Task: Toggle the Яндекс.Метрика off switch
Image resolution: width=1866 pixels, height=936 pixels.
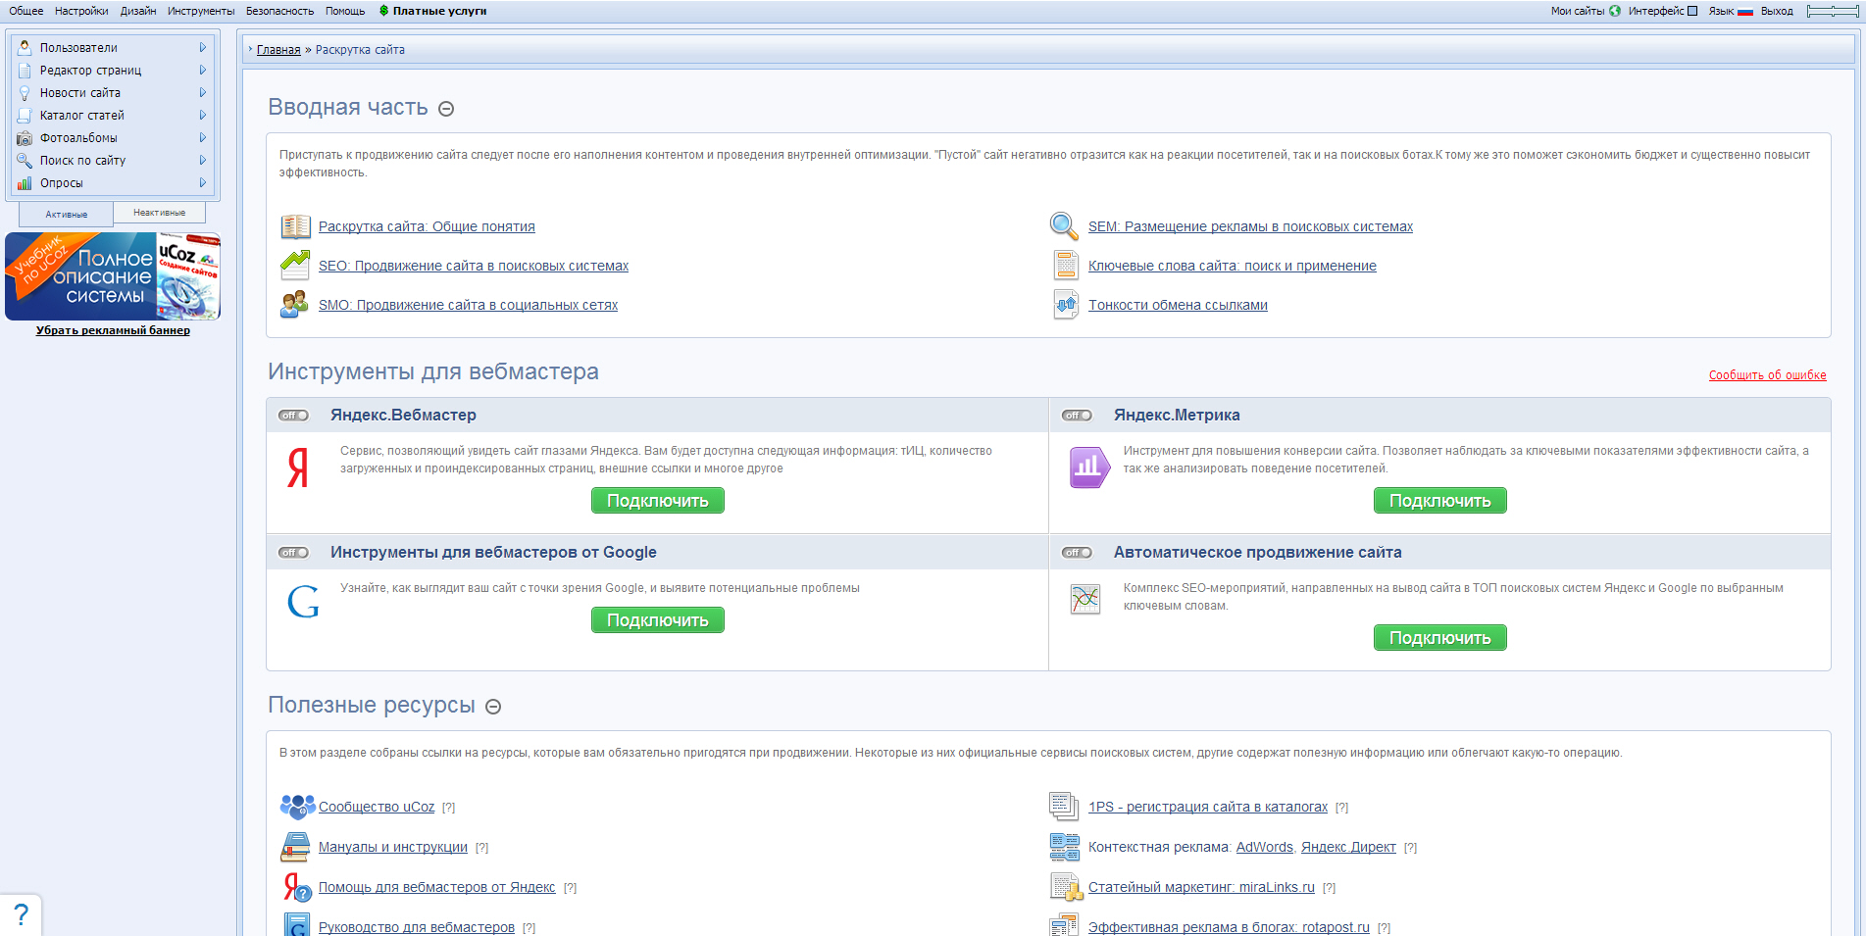Action: point(1077,416)
